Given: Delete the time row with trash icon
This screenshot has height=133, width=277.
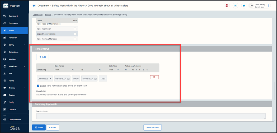Looking at the screenshot, I should click(154, 77).
